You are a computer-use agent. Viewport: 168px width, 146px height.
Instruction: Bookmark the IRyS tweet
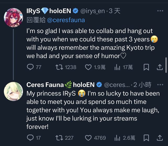coord(147,67)
